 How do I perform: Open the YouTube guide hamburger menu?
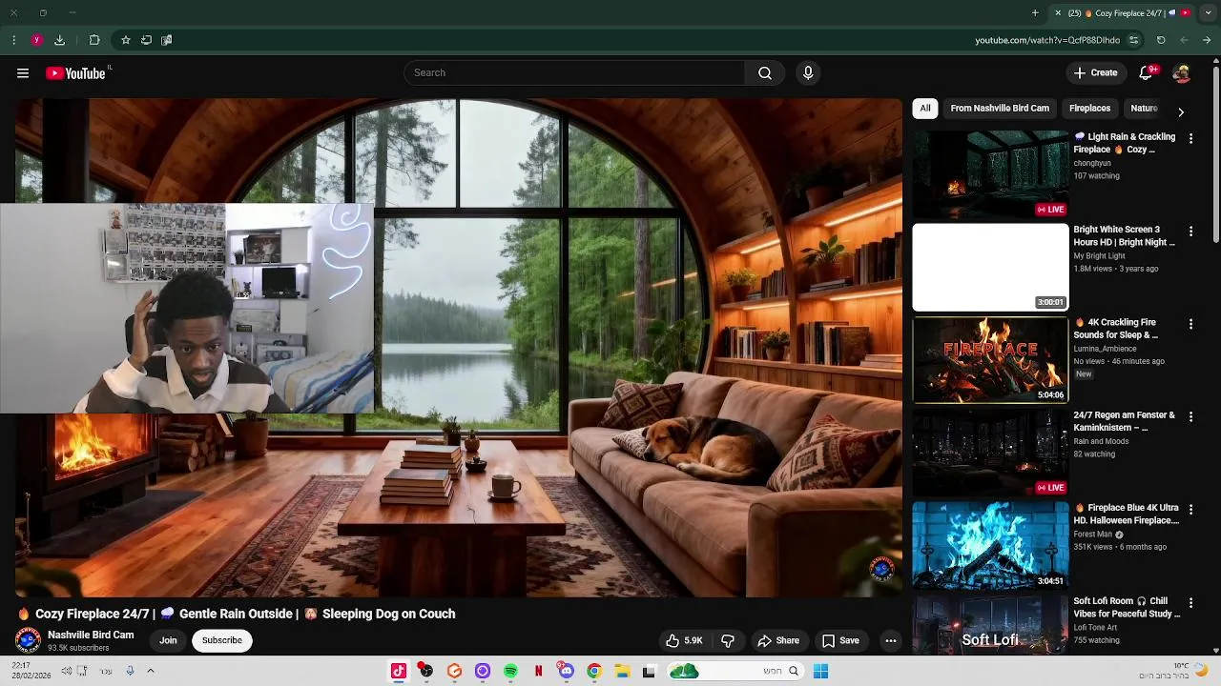click(x=23, y=73)
